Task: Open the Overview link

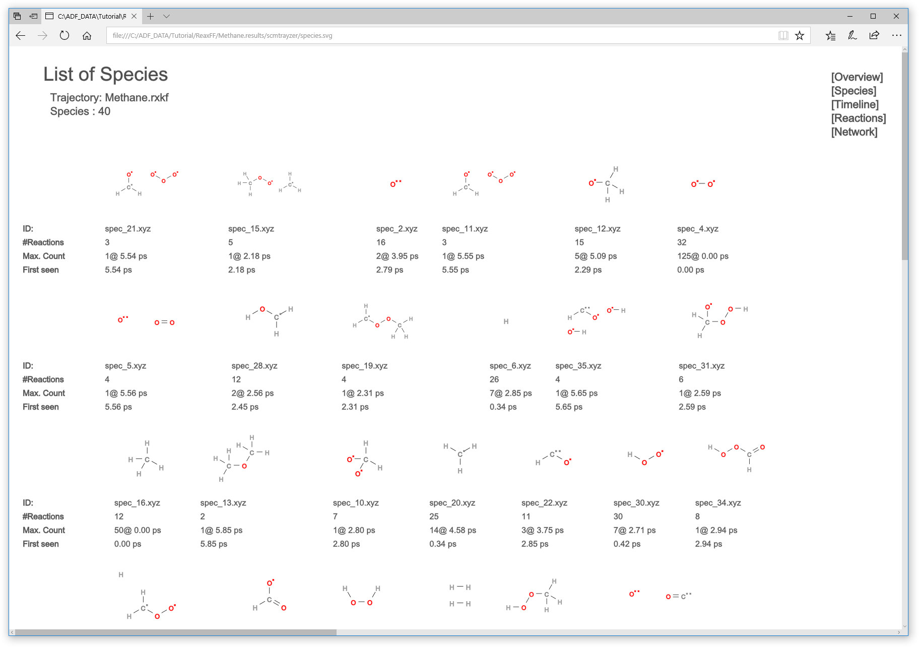Action: [x=857, y=77]
